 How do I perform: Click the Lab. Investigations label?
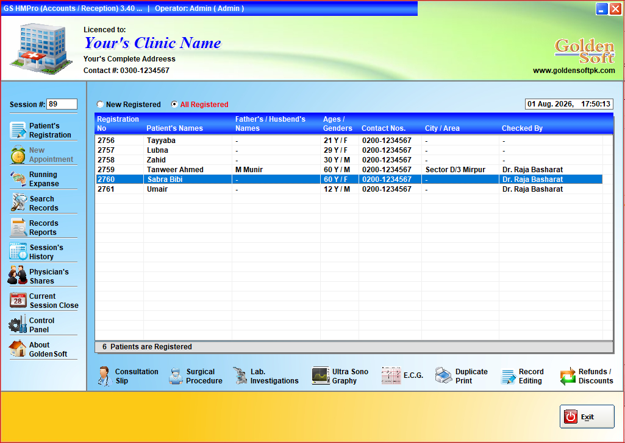pos(274,376)
